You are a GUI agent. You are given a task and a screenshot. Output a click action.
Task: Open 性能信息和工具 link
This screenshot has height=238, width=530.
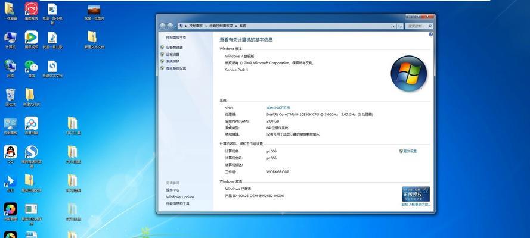tap(178, 204)
